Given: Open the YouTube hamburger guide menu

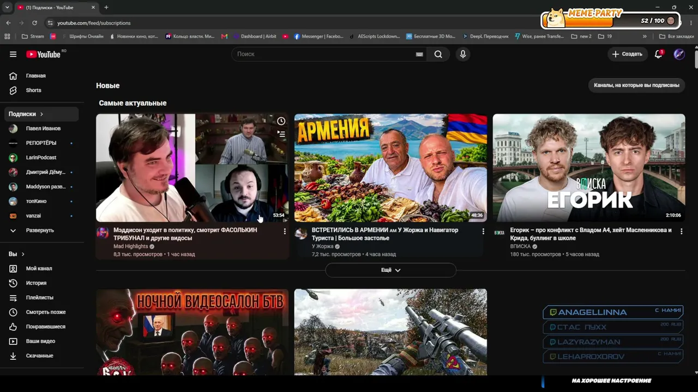Looking at the screenshot, I should click(13, 54).
